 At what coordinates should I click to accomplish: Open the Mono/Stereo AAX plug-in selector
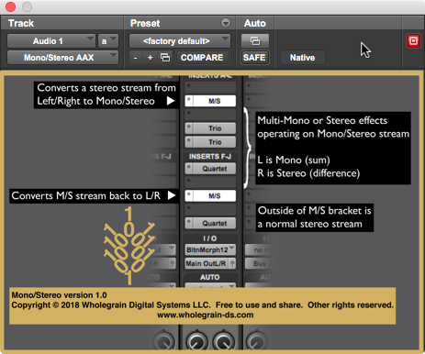coord(62,58)
